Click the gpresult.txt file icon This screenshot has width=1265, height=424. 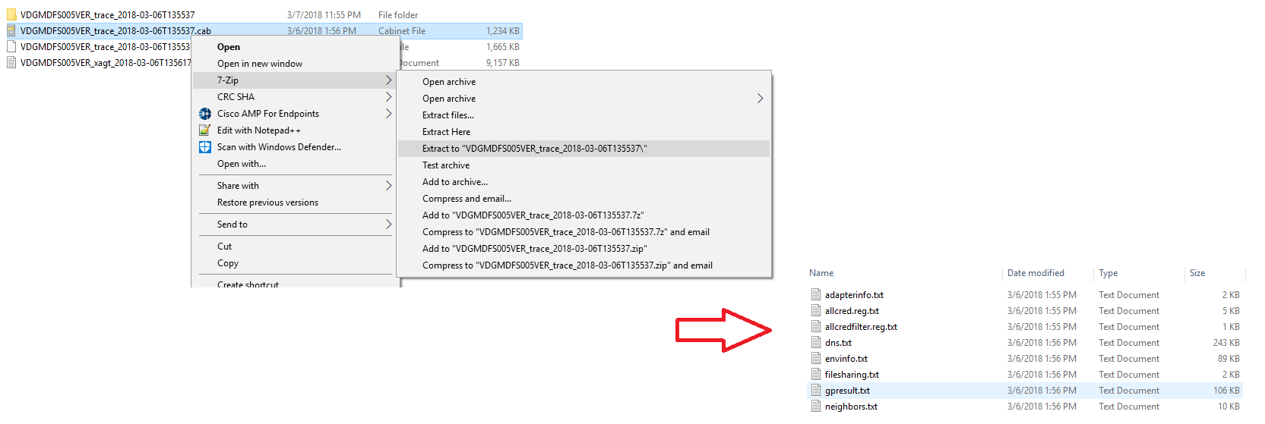[816, 391]
